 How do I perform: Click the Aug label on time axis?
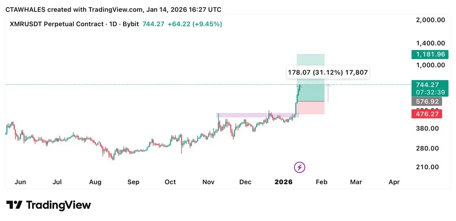coord(95,182)
